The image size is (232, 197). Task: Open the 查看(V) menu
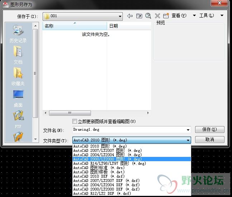click(x=179, y=15)
